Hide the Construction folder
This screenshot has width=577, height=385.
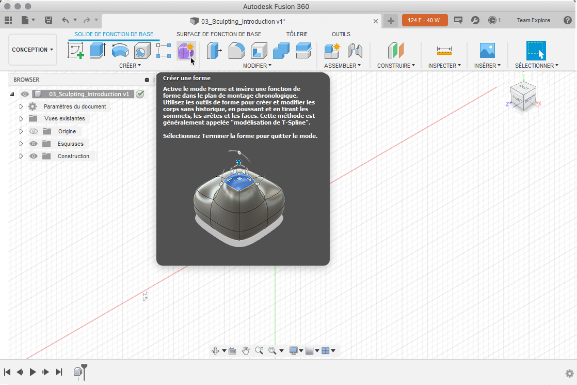coord(34,156)
